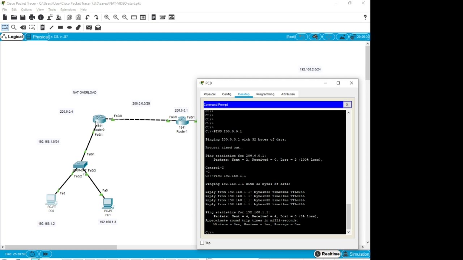The width and height of the screenshot is (463, 260).
Task: Open the Edit menu
Action: (x=14, y=10)
